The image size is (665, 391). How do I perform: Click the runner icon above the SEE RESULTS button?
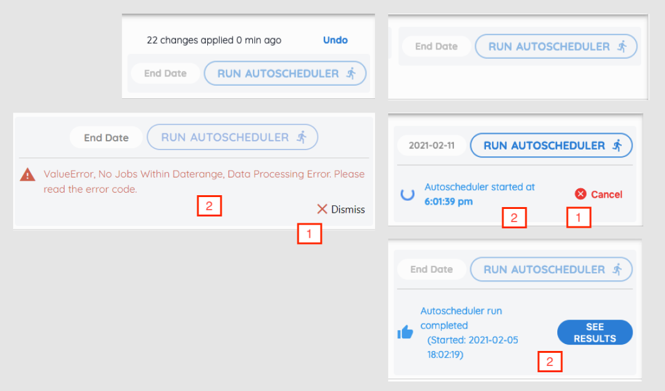tap(617, 270)
